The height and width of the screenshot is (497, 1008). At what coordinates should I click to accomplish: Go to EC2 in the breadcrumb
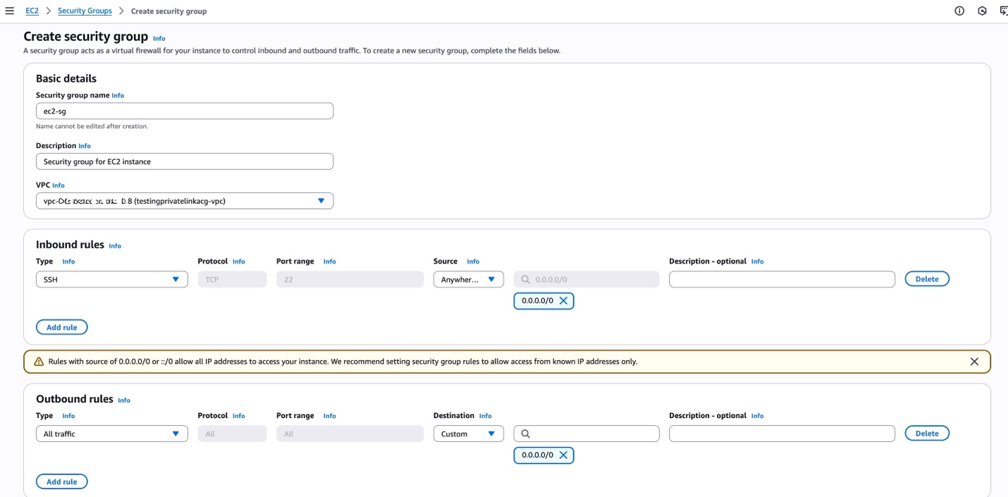point(32,11)
